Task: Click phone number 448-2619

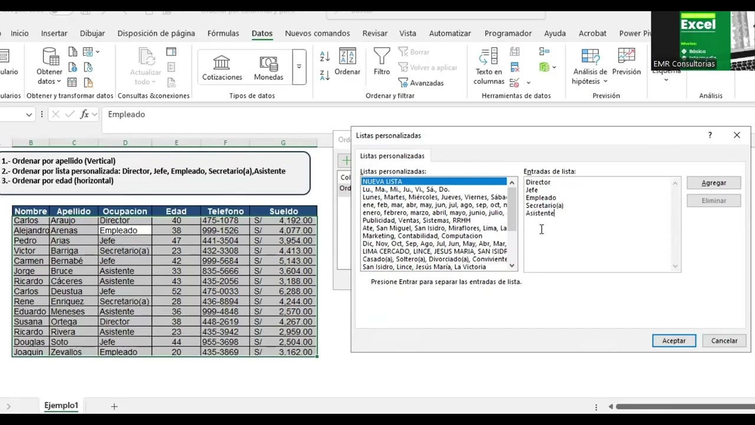Action: [x=225, y=322]
